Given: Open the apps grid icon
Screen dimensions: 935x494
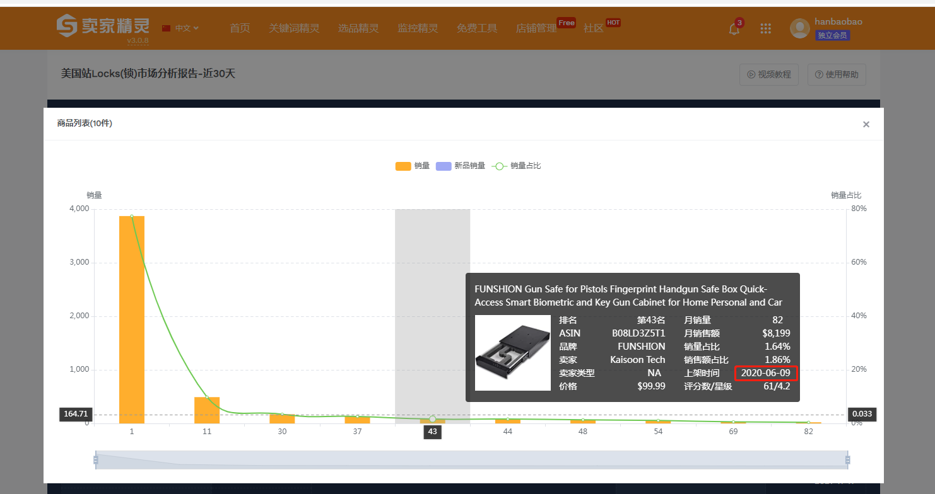Looking at the screenshot, I should pyautogui.click(x=765, y=28).
